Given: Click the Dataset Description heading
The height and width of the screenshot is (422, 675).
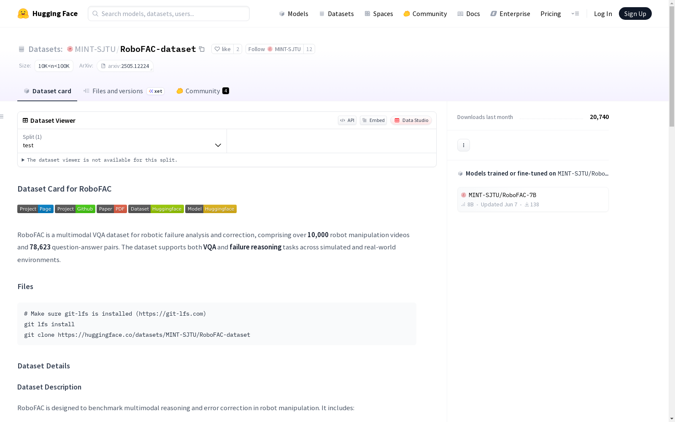Looking at the screenshot, I should 49,387.
